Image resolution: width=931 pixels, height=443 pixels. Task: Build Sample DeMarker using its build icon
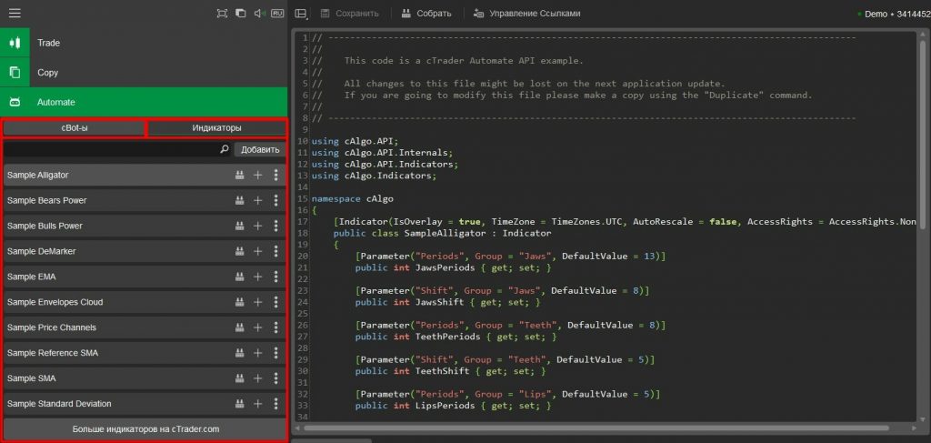coord(240,251)
